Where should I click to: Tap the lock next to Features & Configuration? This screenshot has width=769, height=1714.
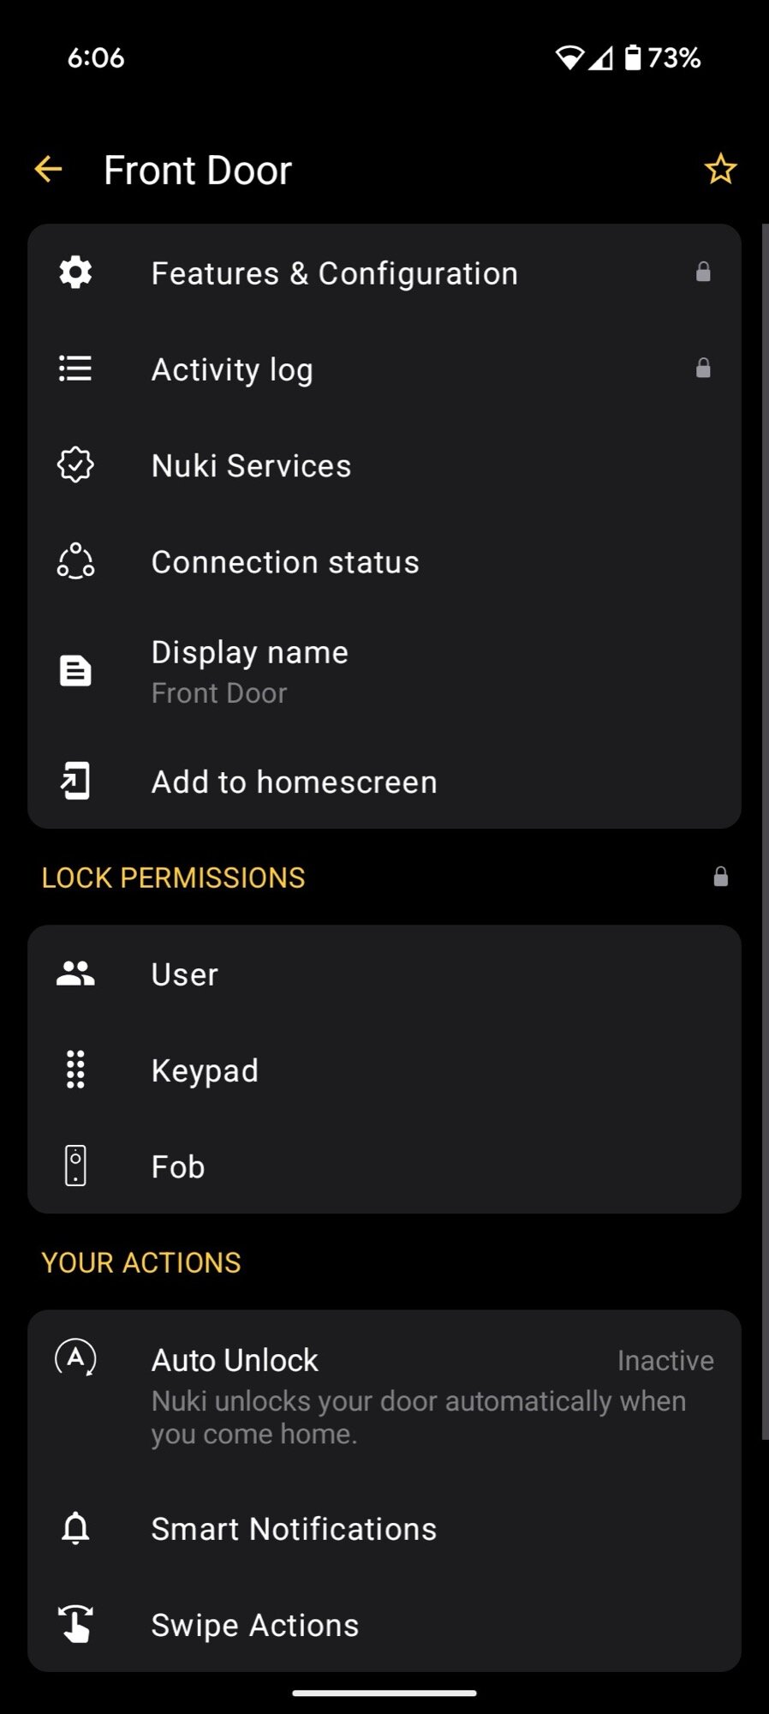pyautogui.click(x=703, y=273)
